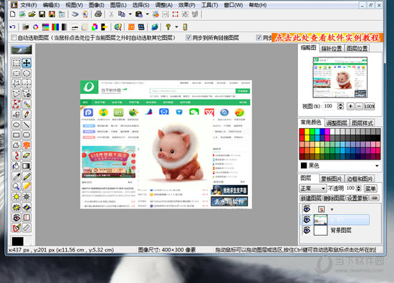
Task: Select the straight line tool
Action: pyautogui.click(x=27, y=125)
